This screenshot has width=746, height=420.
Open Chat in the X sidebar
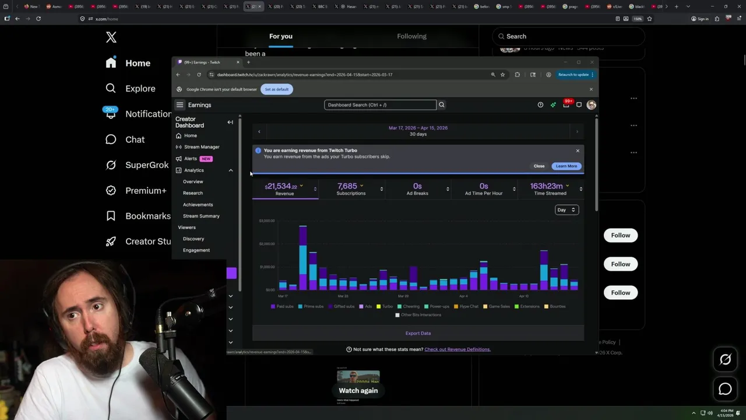(x=125, y=139)
